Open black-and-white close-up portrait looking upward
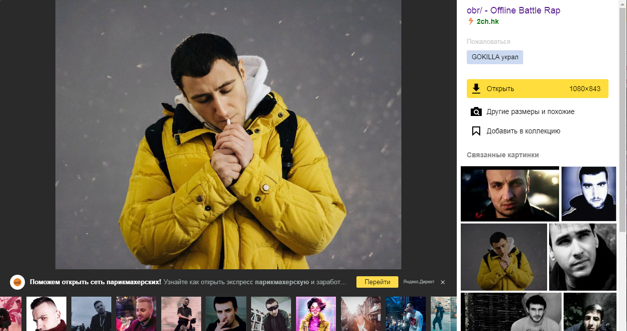 point(583,257)
